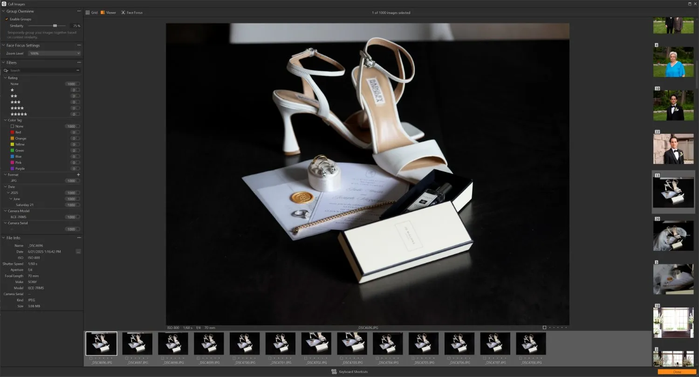This screenshot has height=377, width=699.
Task: Click the search magnifier icon in Filters
Action: 5,70
